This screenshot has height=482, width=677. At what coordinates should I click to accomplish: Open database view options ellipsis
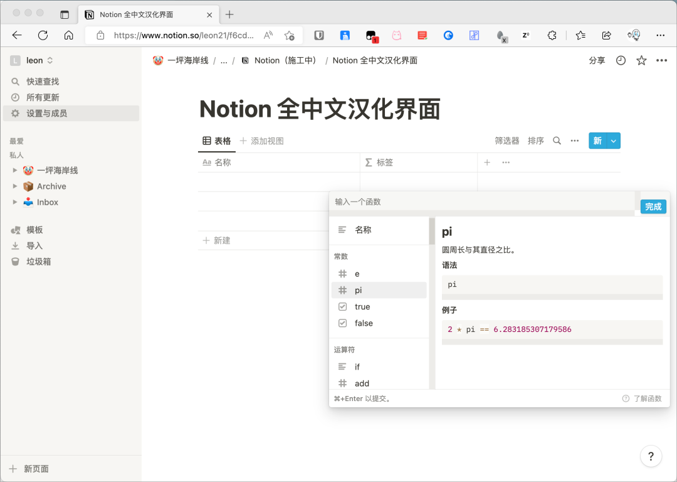click(x=574, y=141)
